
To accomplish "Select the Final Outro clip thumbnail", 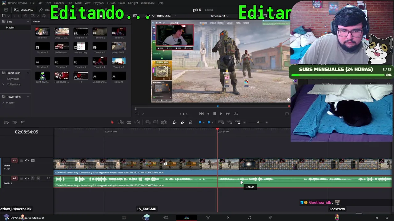I will (x=62, y=76).
